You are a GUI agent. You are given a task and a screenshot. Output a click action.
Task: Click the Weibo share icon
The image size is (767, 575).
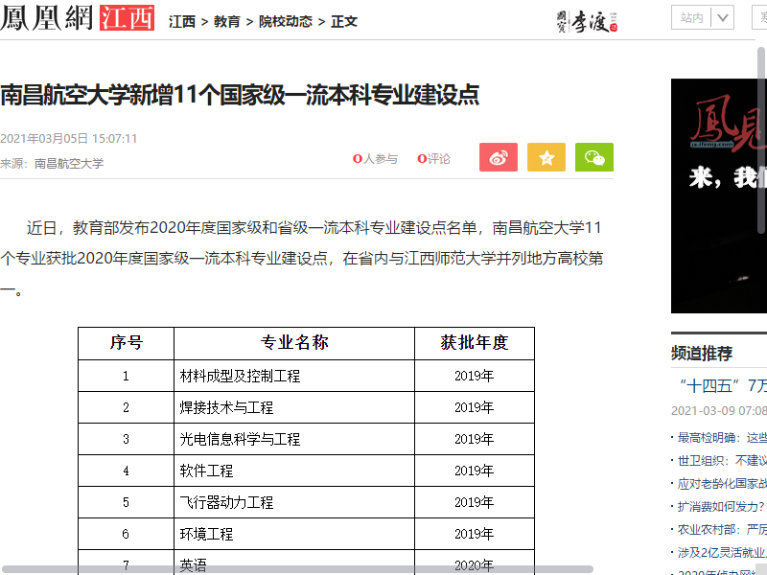coord(498,158)
